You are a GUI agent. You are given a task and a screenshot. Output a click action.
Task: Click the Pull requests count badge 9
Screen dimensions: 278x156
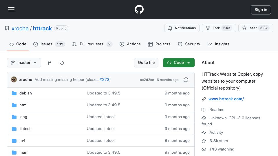click(x=109, y=44)
